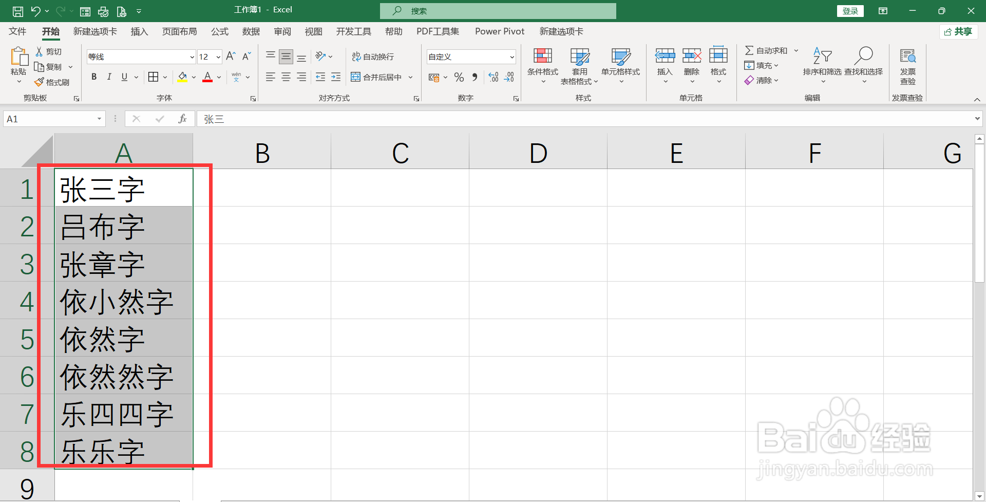986x502 pixels.
Task: Click the Font Color red A icon
Action: (x=207, y=77)
